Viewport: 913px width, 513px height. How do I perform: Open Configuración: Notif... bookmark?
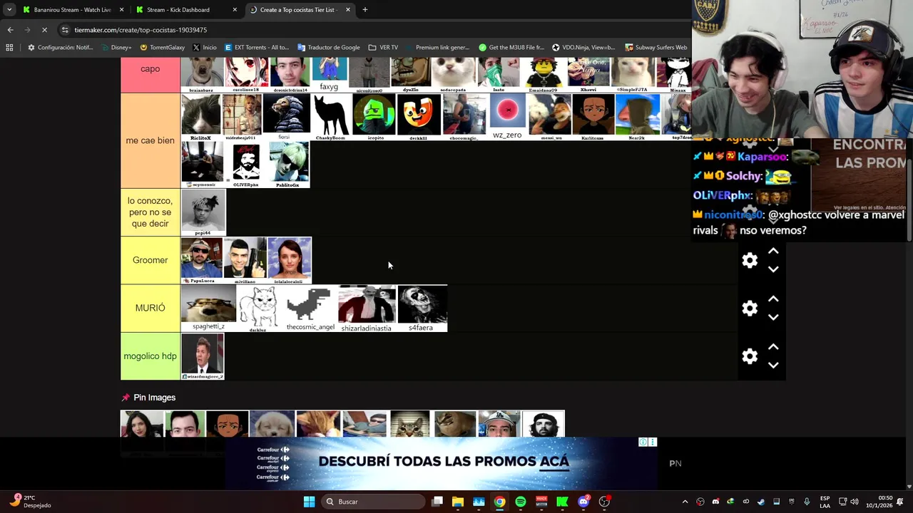pos(60,48)
